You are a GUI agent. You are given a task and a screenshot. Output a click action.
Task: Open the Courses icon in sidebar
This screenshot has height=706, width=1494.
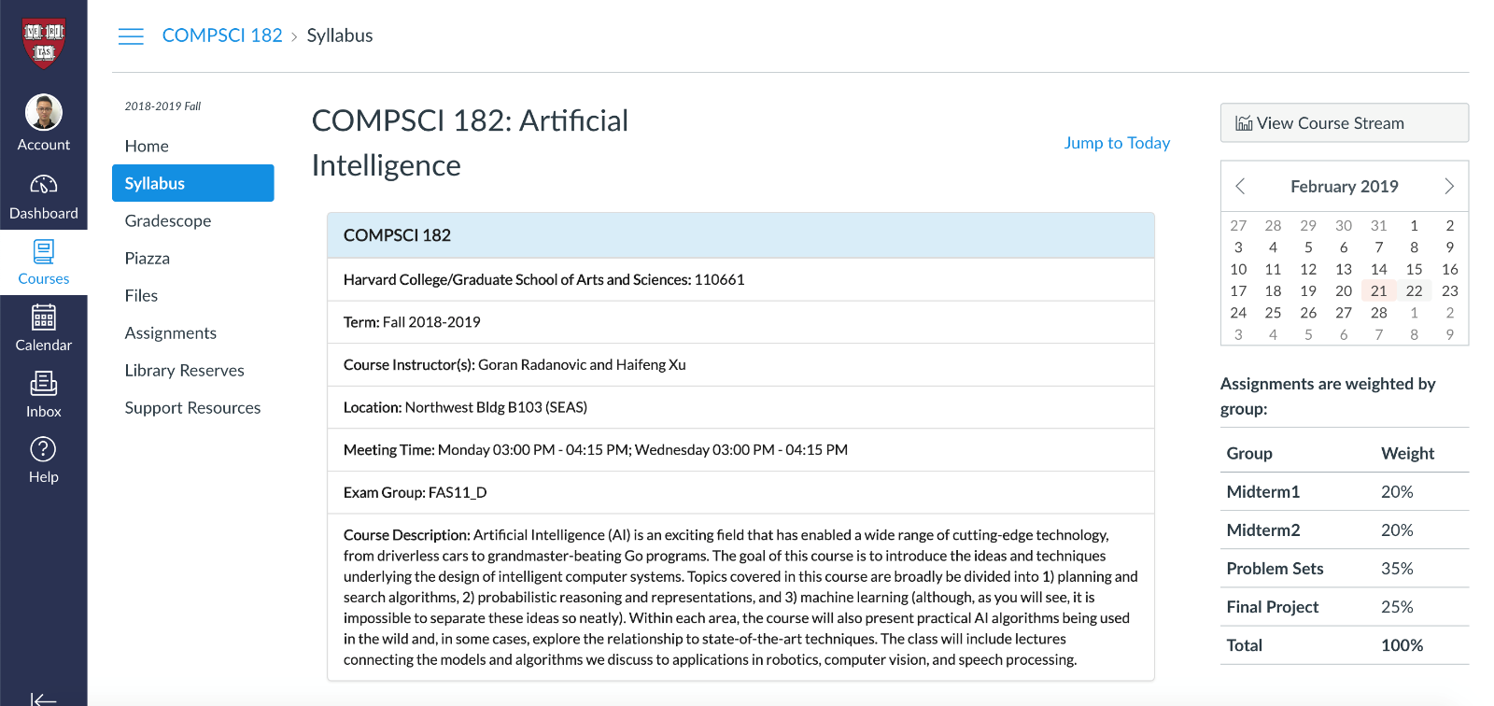(x=44, y=262)
